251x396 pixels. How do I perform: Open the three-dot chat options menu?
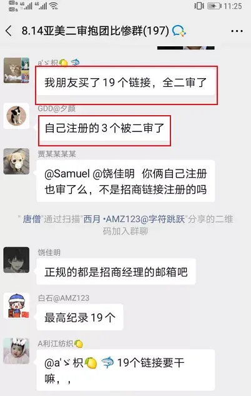pos(237,31)
